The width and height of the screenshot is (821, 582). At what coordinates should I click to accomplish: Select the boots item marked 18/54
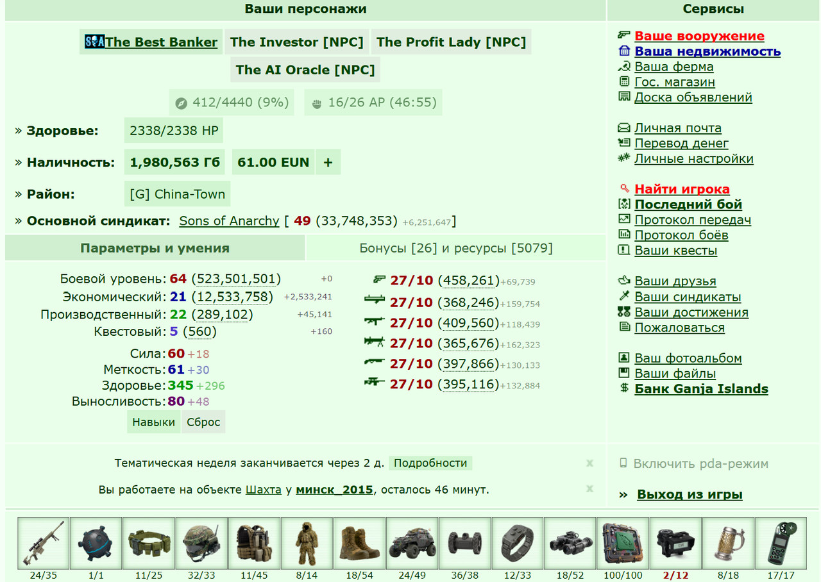[359, 543]
